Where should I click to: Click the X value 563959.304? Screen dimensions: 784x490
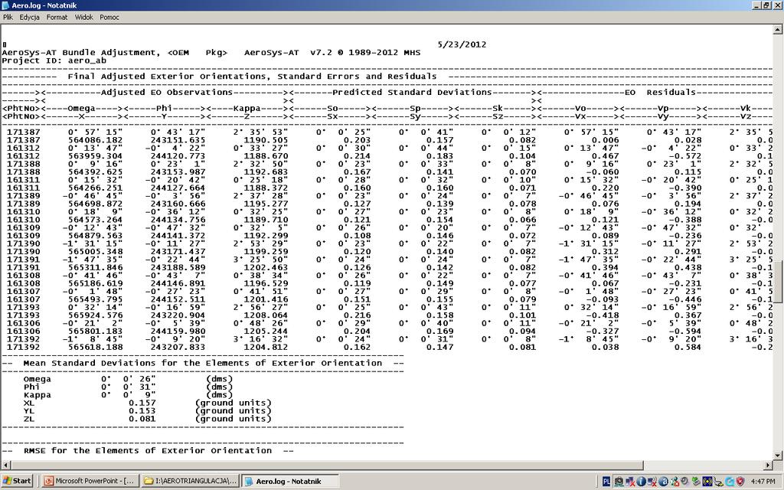coord(95,156)
